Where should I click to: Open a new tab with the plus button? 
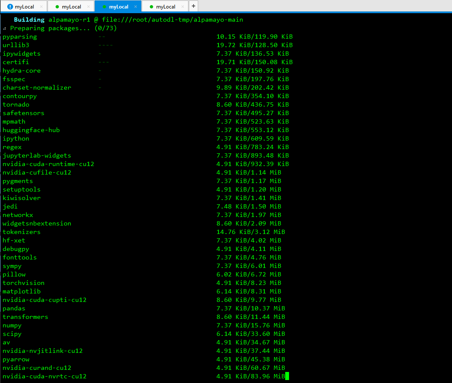click(x=194, y=6)
